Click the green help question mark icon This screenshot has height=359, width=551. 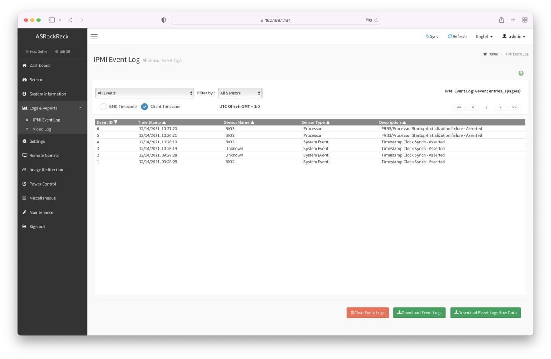click(521, 73)
